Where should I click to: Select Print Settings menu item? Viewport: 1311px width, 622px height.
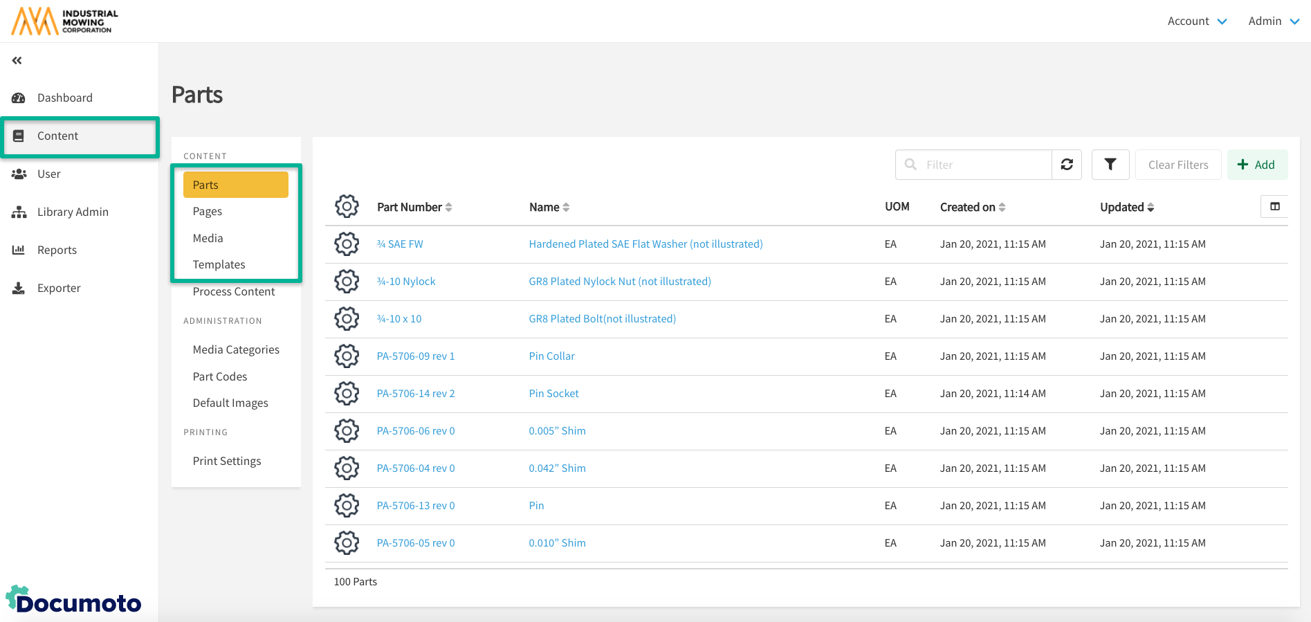coord(227,461)
